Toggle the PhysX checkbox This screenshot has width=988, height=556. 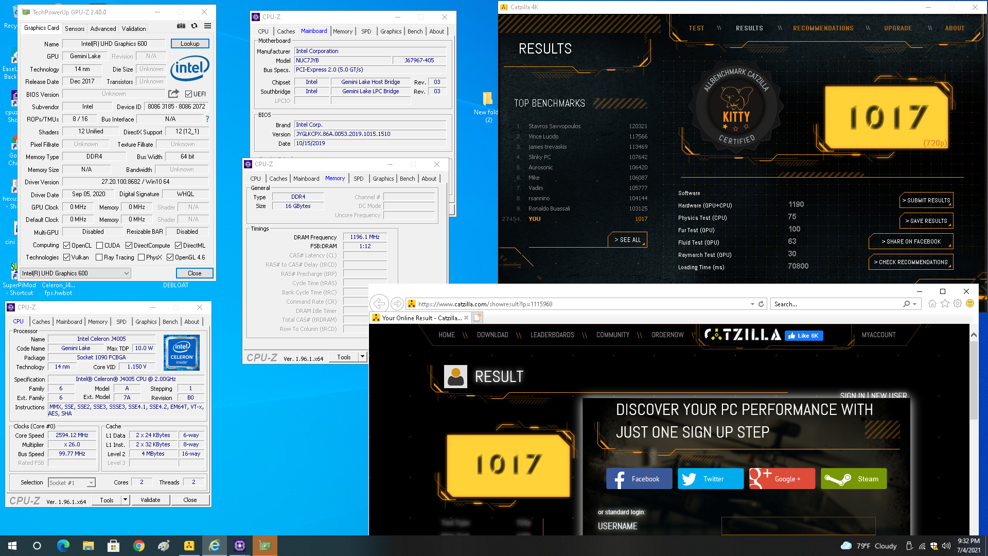(141, 257)
